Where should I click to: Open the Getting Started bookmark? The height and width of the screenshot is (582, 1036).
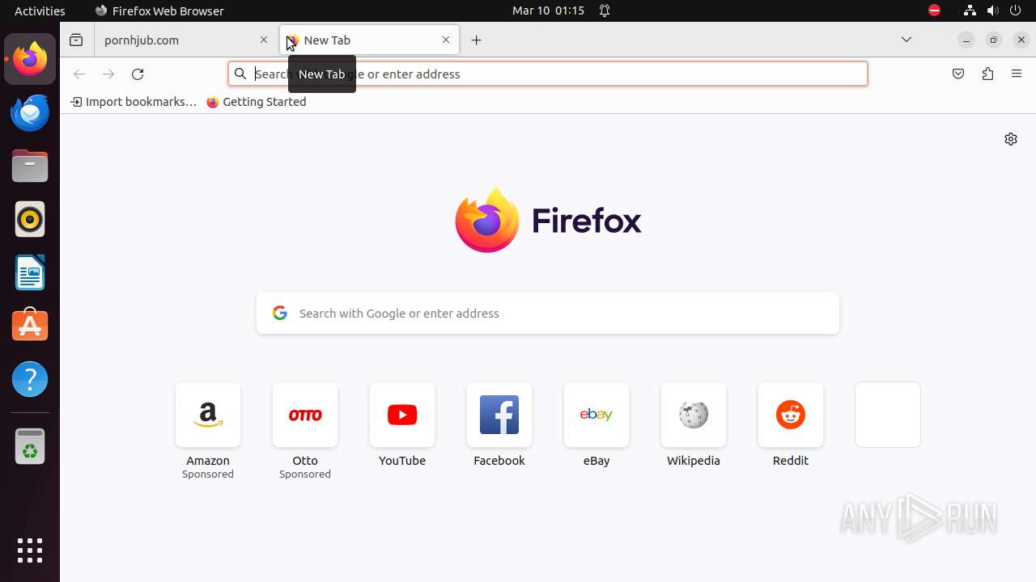(257, 102)
